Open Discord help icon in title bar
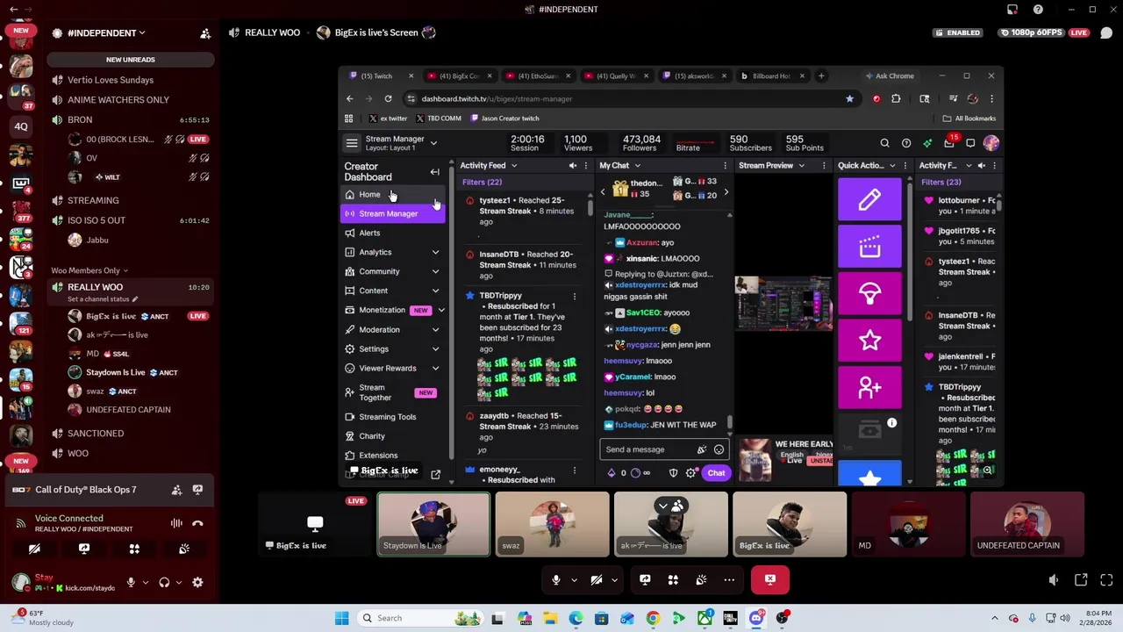 pos(1038,10)
